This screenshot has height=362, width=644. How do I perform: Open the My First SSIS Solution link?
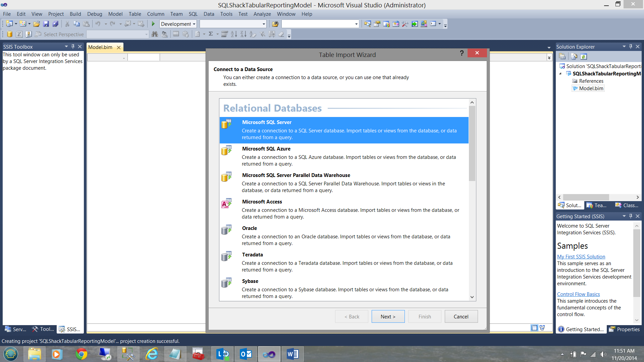coord(581,256)
